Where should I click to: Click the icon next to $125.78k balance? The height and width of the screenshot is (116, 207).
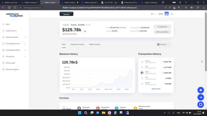[85, 31]
